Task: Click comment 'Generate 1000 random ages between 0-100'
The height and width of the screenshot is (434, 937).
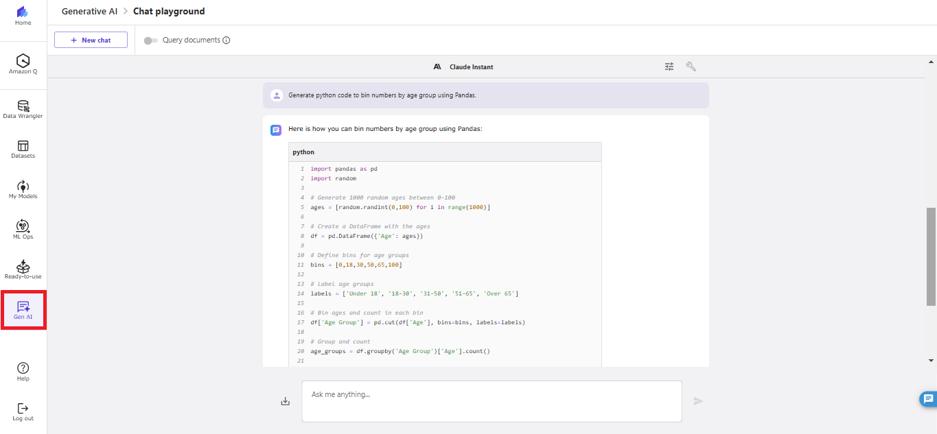Action: [382, 197]
